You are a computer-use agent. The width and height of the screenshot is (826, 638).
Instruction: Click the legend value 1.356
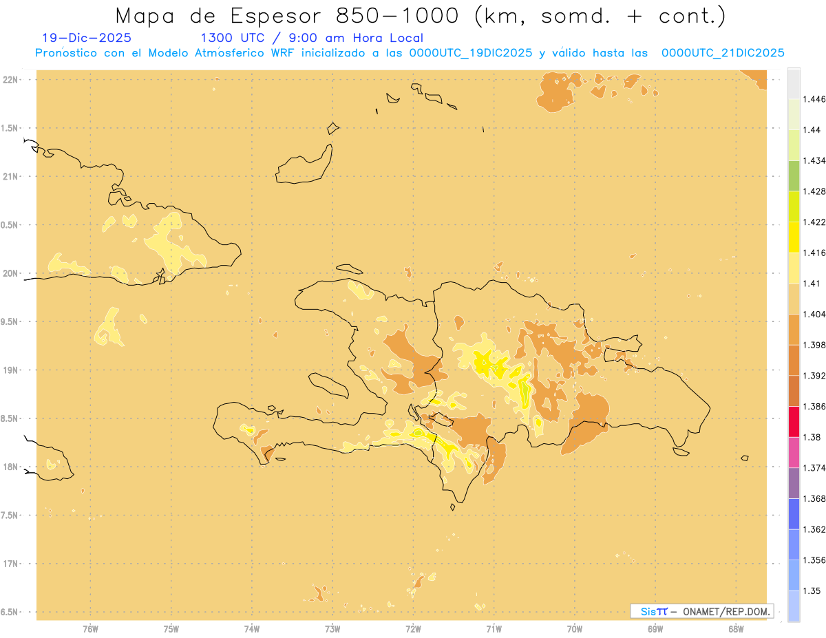[x=815, y=560]
